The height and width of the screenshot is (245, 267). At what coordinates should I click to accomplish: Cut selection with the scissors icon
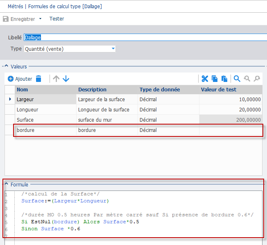[x=205, y=79]
